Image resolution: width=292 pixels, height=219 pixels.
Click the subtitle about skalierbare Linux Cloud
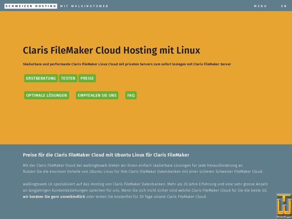[127, 64]
